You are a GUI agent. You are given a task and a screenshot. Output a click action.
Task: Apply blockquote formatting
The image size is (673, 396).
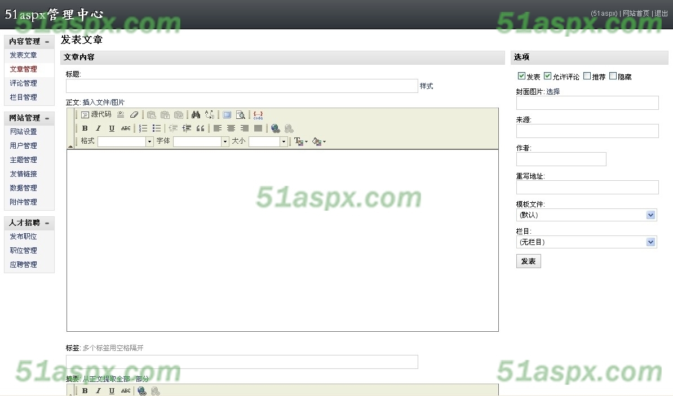(200, 128)
